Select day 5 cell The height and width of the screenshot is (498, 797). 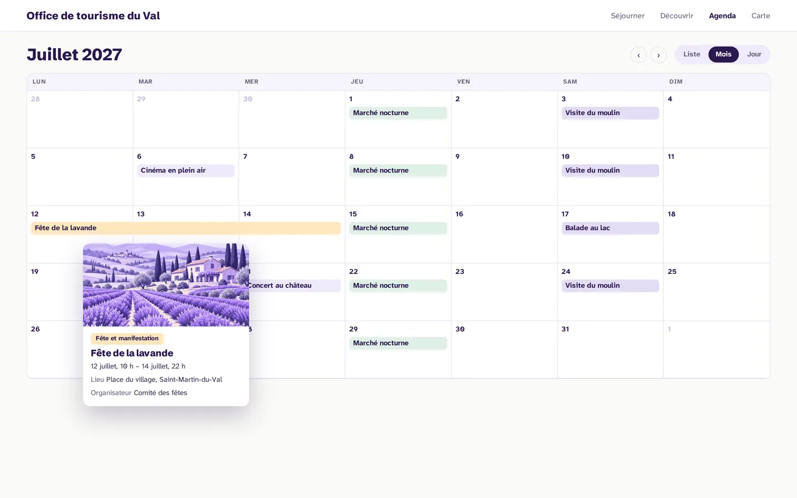pyautogui.click(x=80, y=177)
